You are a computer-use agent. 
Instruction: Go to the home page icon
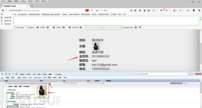coord(145,11)
